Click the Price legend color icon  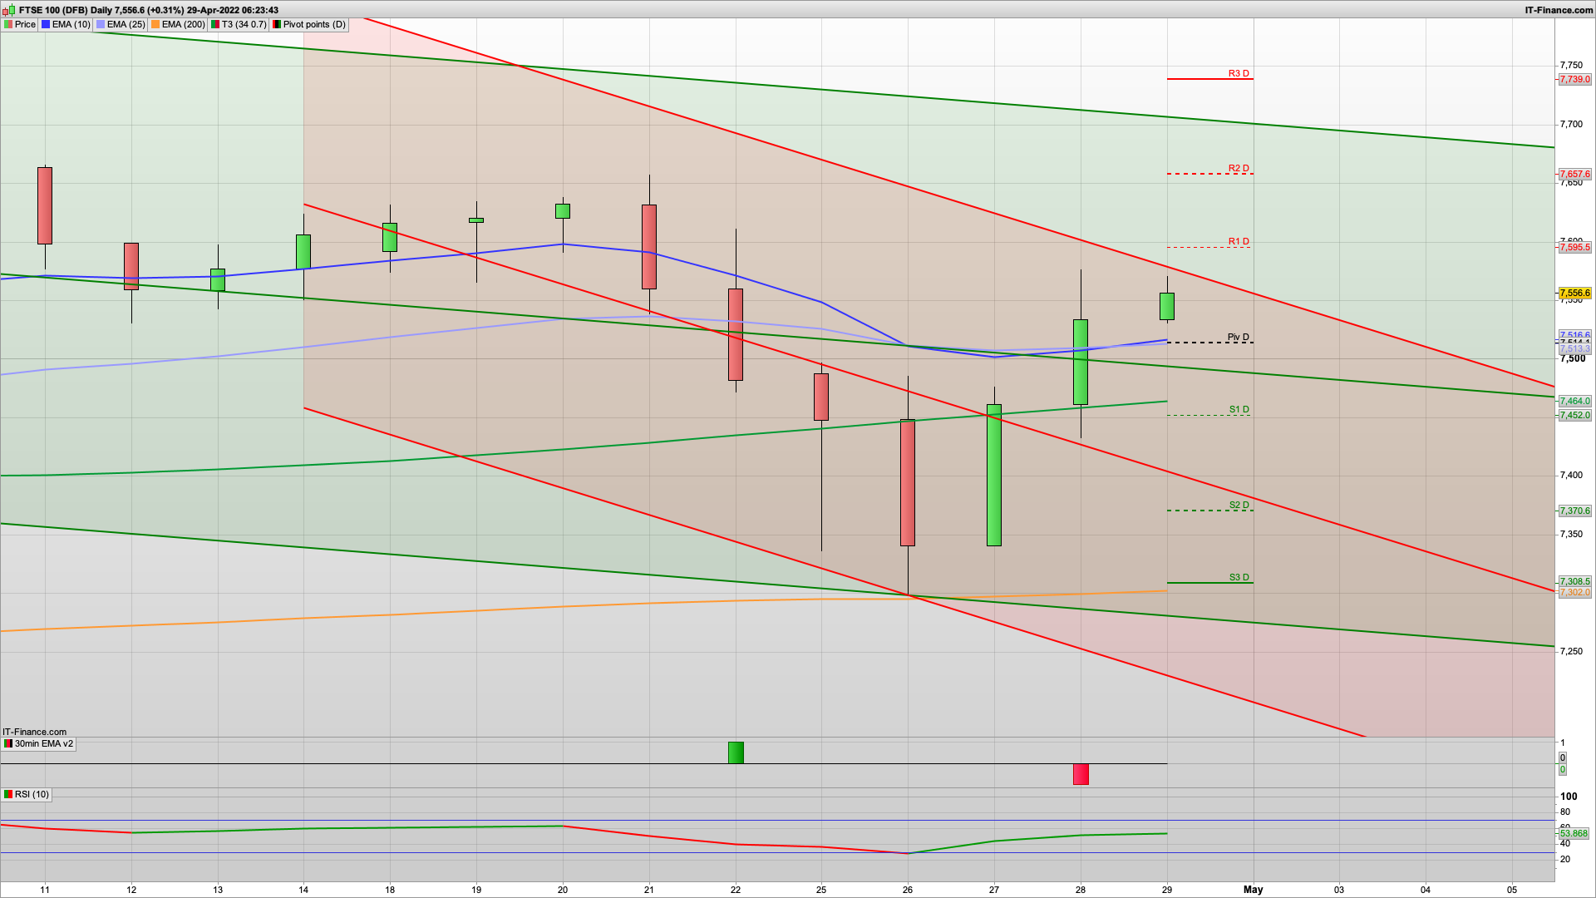(8, 25)
